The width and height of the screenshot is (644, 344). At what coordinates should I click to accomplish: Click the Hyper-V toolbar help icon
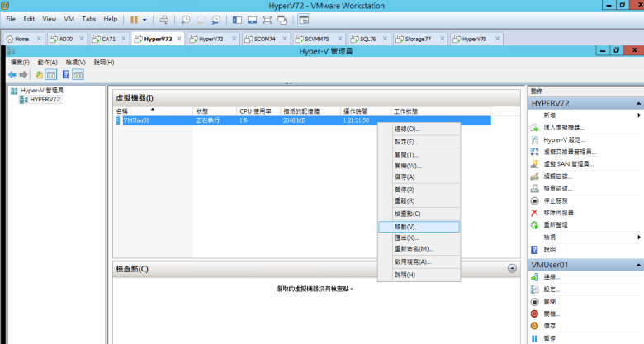point(65,74)
